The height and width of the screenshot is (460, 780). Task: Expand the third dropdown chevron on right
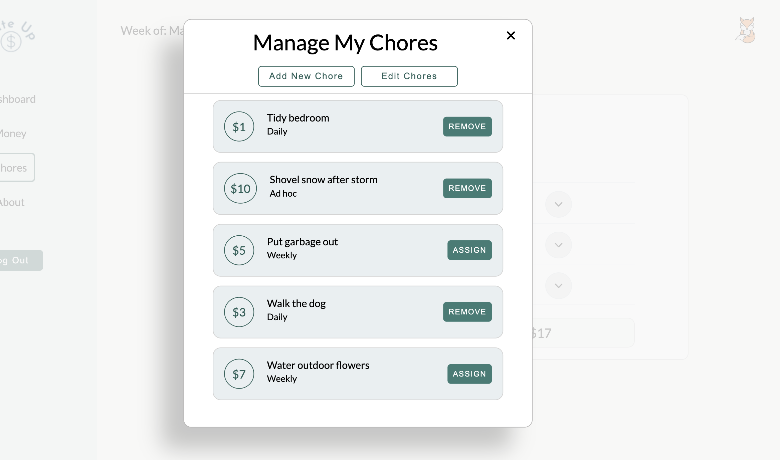(558, 285)
